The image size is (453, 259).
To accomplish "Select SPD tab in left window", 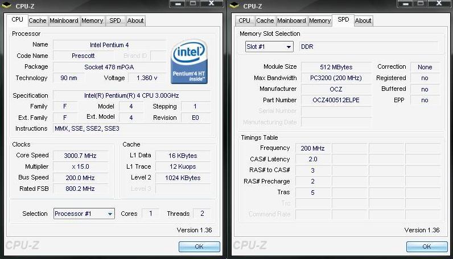I will (115, 21).
